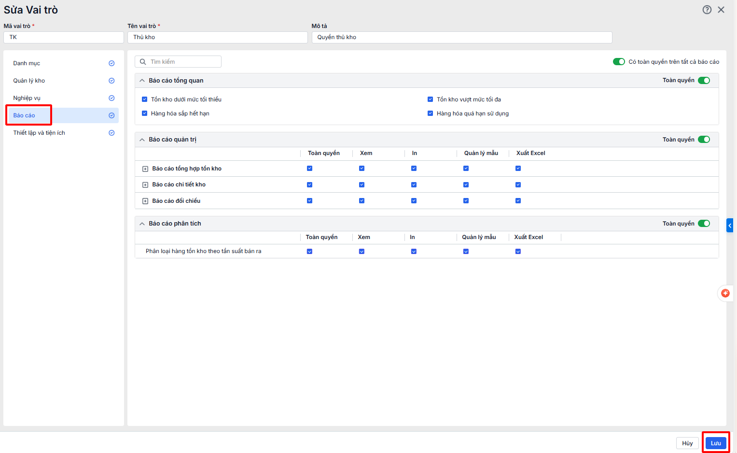
Task: Open the Nghiệp vụ permissions tab
Action: (x=27, y=98)
